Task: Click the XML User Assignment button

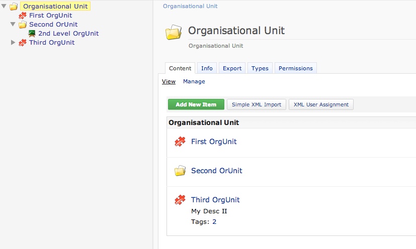Action: point(321,104)
